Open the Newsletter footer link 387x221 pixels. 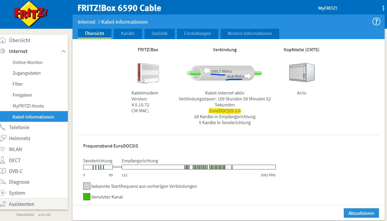click(x=25, y=214)
